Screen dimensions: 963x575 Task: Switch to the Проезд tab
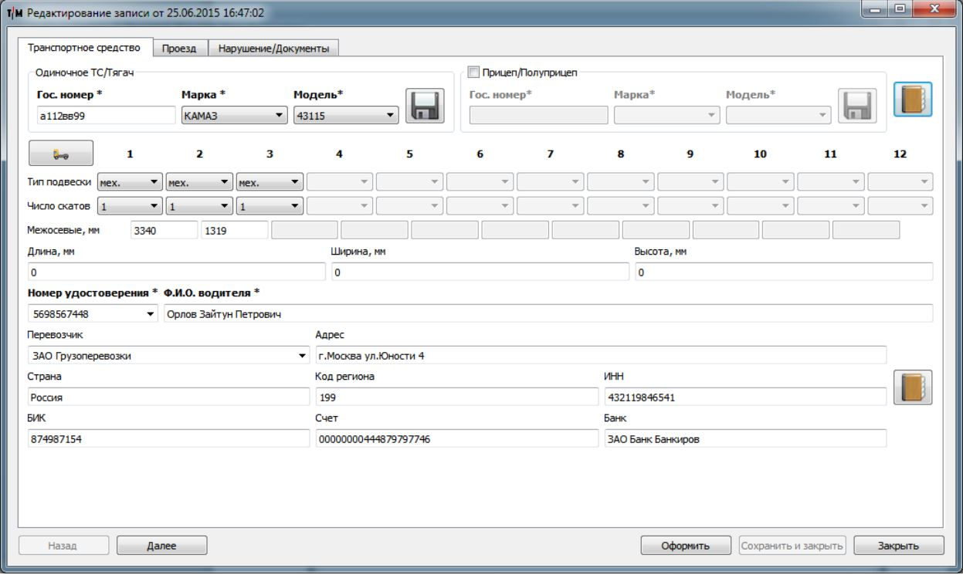[x=179, y=49]
